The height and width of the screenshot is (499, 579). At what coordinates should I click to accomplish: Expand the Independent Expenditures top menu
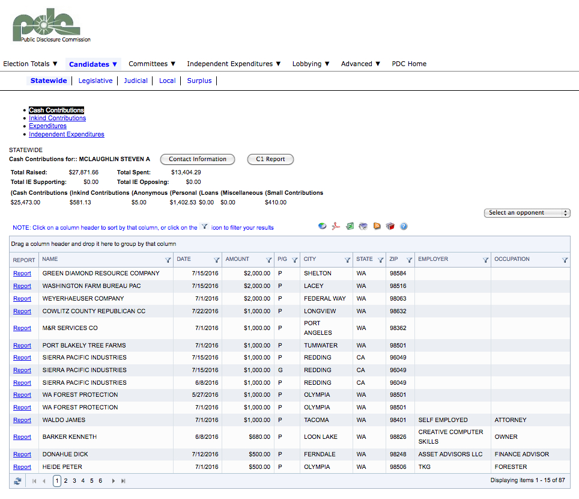click(234, 64)
